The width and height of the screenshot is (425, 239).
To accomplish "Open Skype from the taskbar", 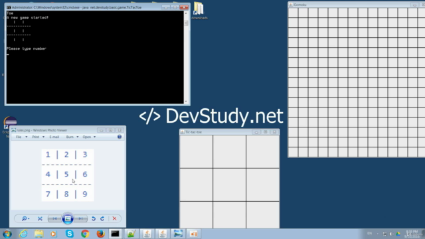I will pos(70,234).
